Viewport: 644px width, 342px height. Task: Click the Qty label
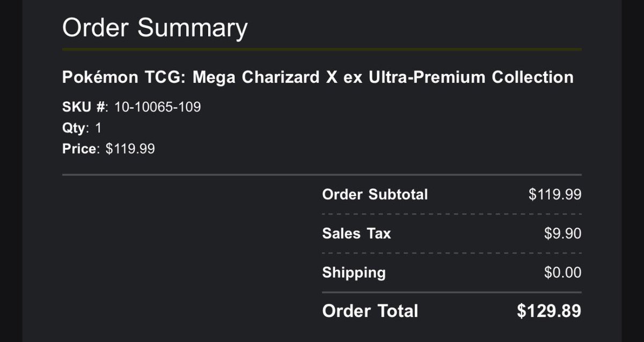pyautogui.click(x=74, y=128)
